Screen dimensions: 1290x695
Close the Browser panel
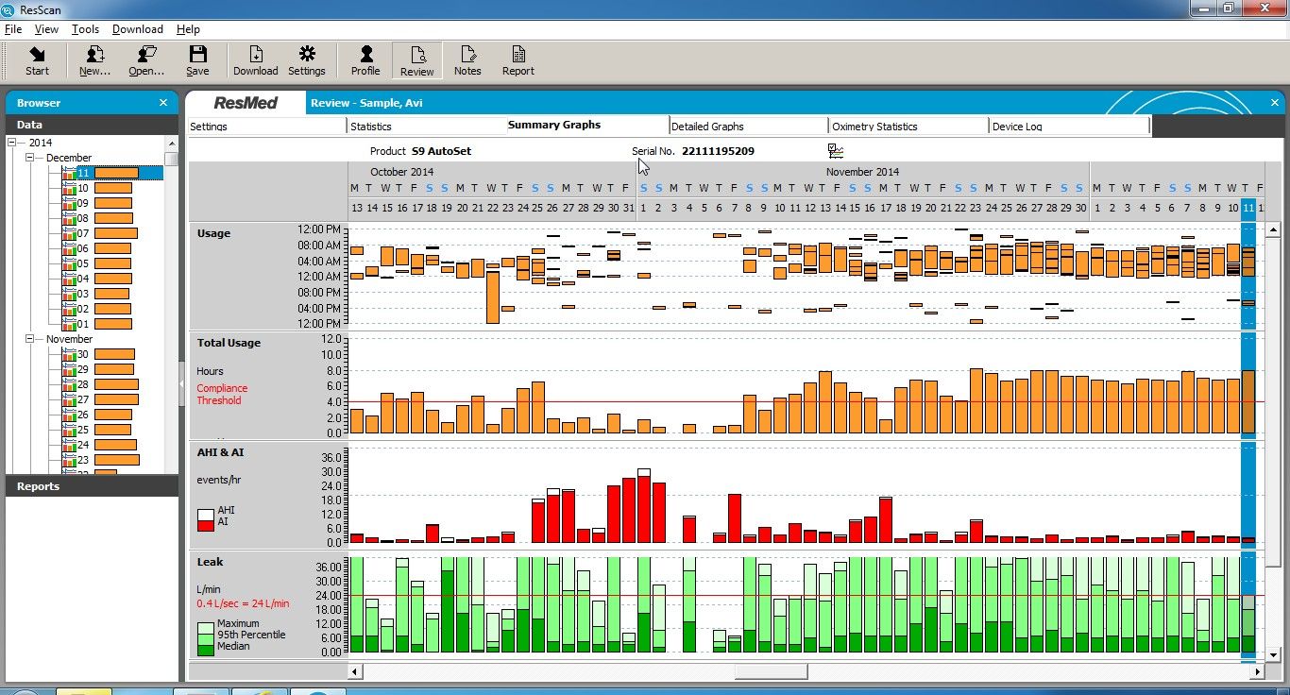[163, 103]
